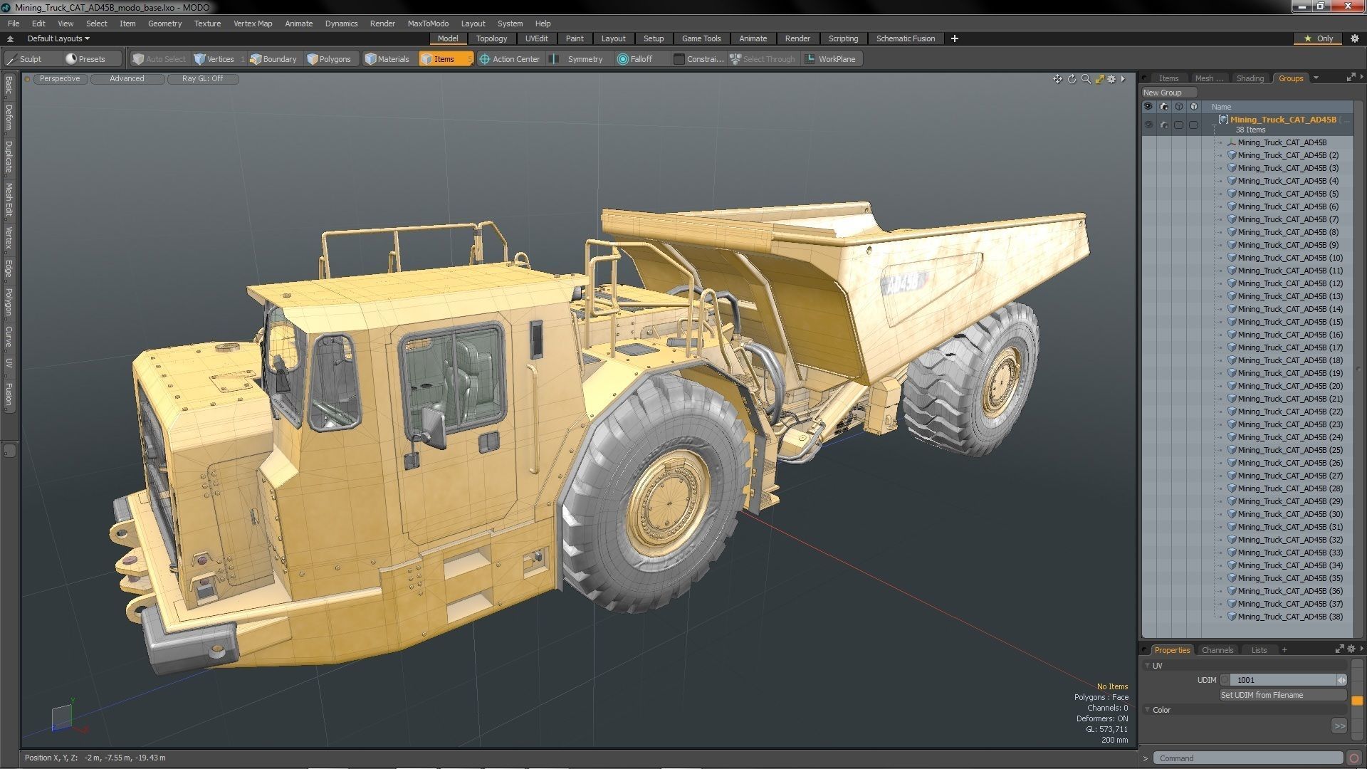Open layout settings gear at top right
The image size is (1367, 769).
point(1354,38)
